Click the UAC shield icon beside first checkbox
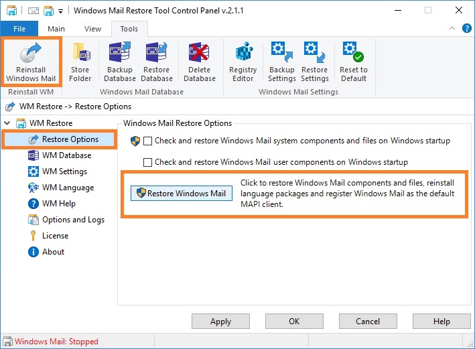The height and width of the screenshot is (349, 475). coord(135,141)
